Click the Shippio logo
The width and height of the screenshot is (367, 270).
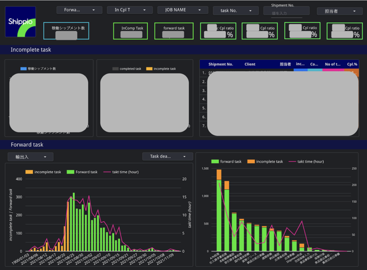pos(21,22)
